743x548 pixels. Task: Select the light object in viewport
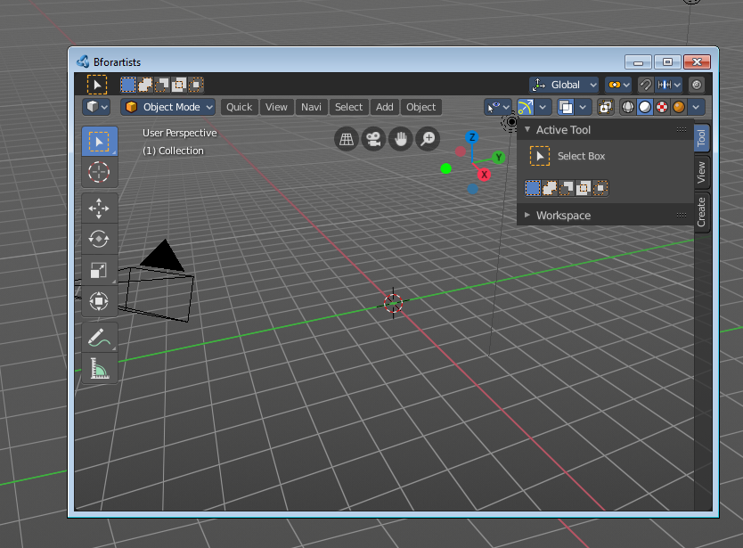click(x=511, y=122)
